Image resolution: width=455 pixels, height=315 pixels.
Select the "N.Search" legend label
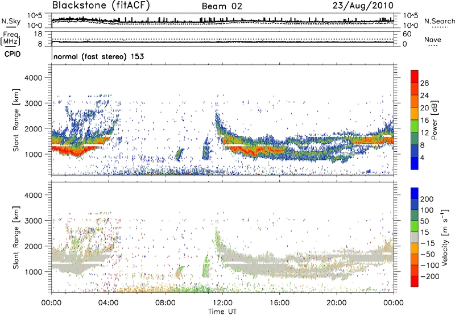[439, 21]
